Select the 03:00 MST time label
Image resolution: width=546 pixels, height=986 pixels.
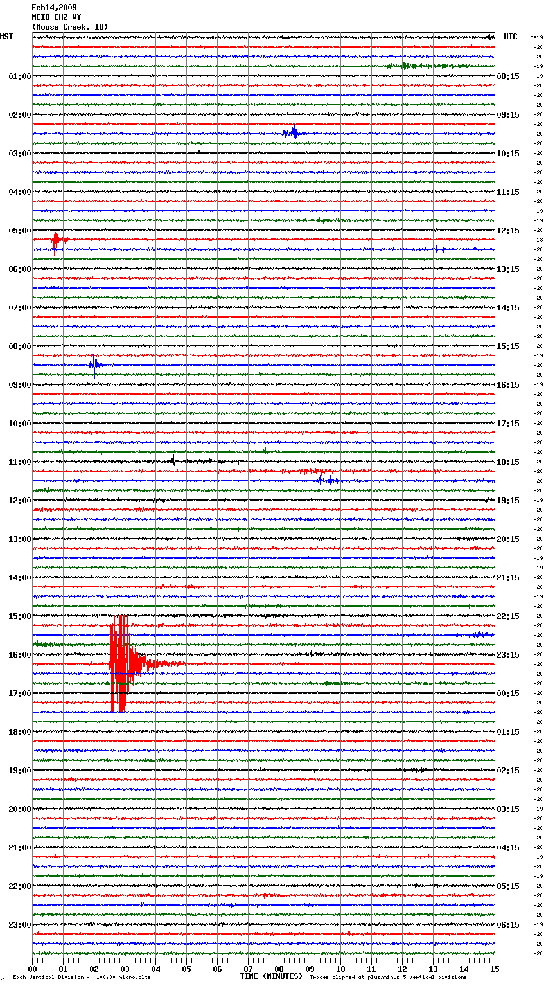[x=20, y=154]
